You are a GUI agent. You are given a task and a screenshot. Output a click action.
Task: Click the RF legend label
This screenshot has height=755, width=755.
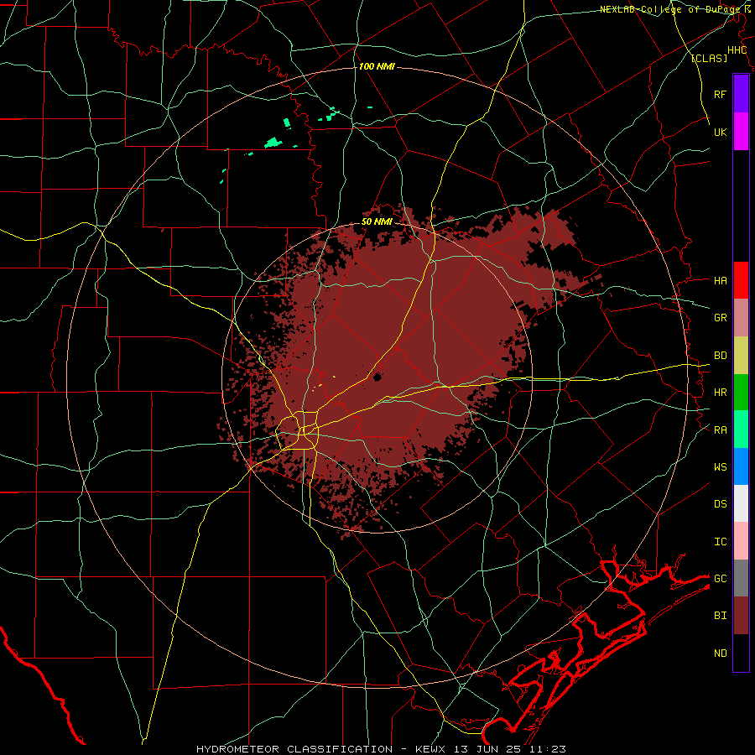[x=720, y=94]
